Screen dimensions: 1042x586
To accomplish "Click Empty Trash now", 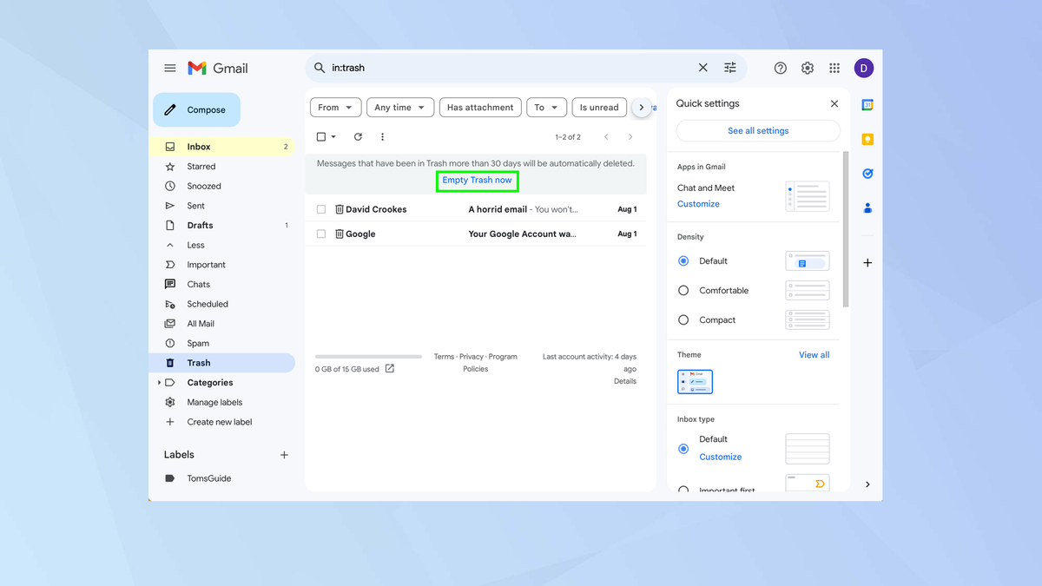I will pyautogui.click(x=477, y=181).
